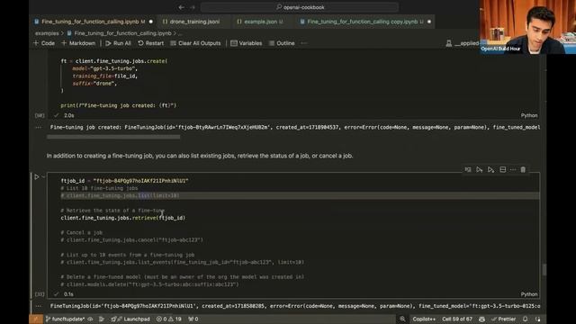This screenshot has width=576, height=324.
Task: Open the openai-cookbook command center search
Action: coord(300,7)
